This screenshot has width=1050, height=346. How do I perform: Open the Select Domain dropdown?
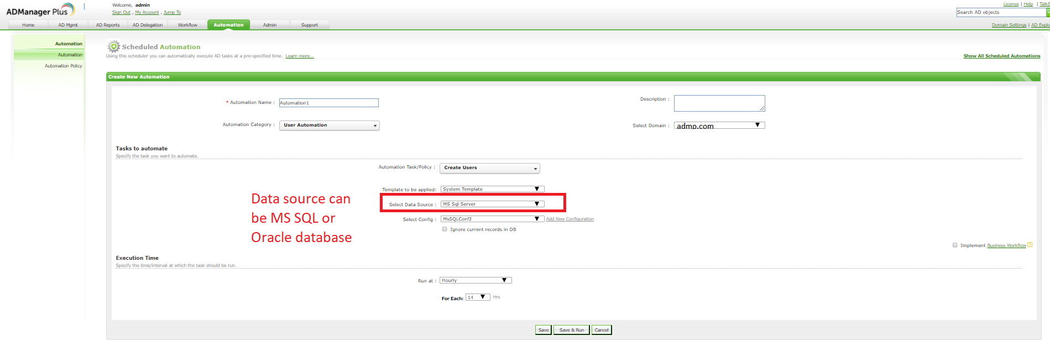click(719, 125)
